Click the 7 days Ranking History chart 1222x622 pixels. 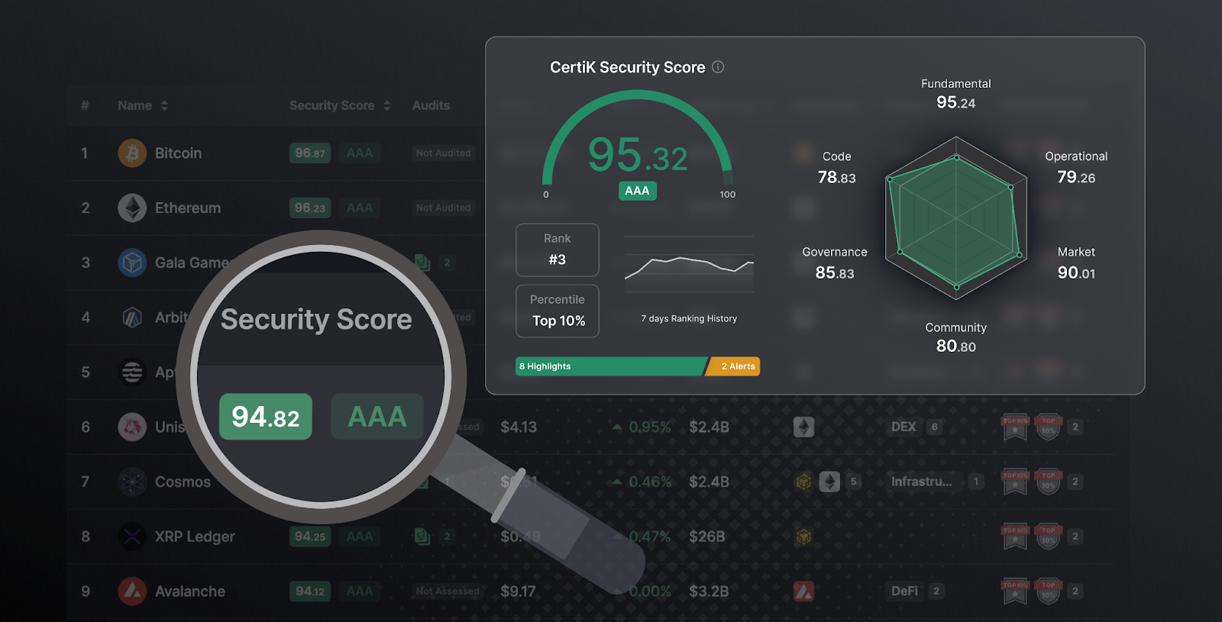click(x=689, y=266)
